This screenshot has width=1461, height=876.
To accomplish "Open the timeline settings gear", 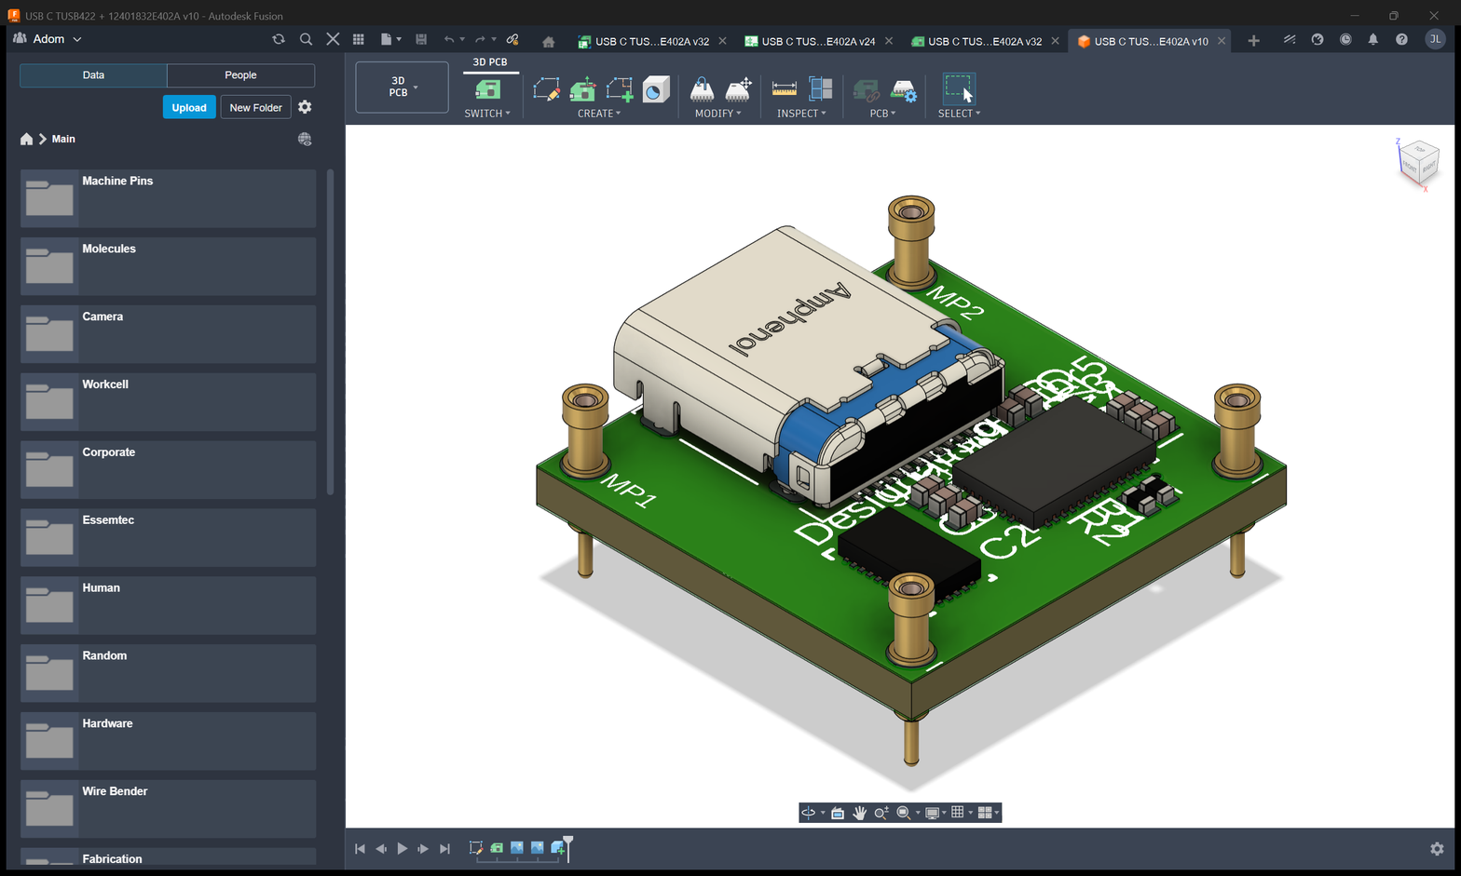I will click(x=1437, y=849).
